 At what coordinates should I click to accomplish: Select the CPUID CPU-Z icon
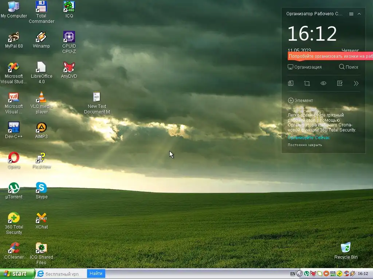pyautogui.click(x=69, y=43)
